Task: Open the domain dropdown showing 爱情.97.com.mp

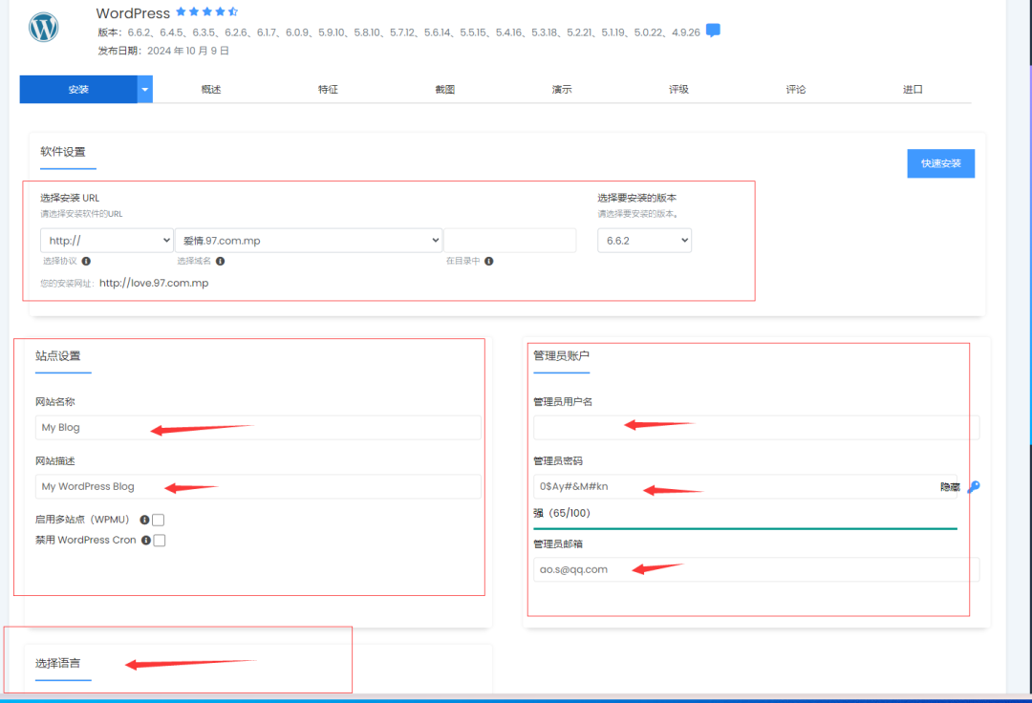Action: coord(308,241)
